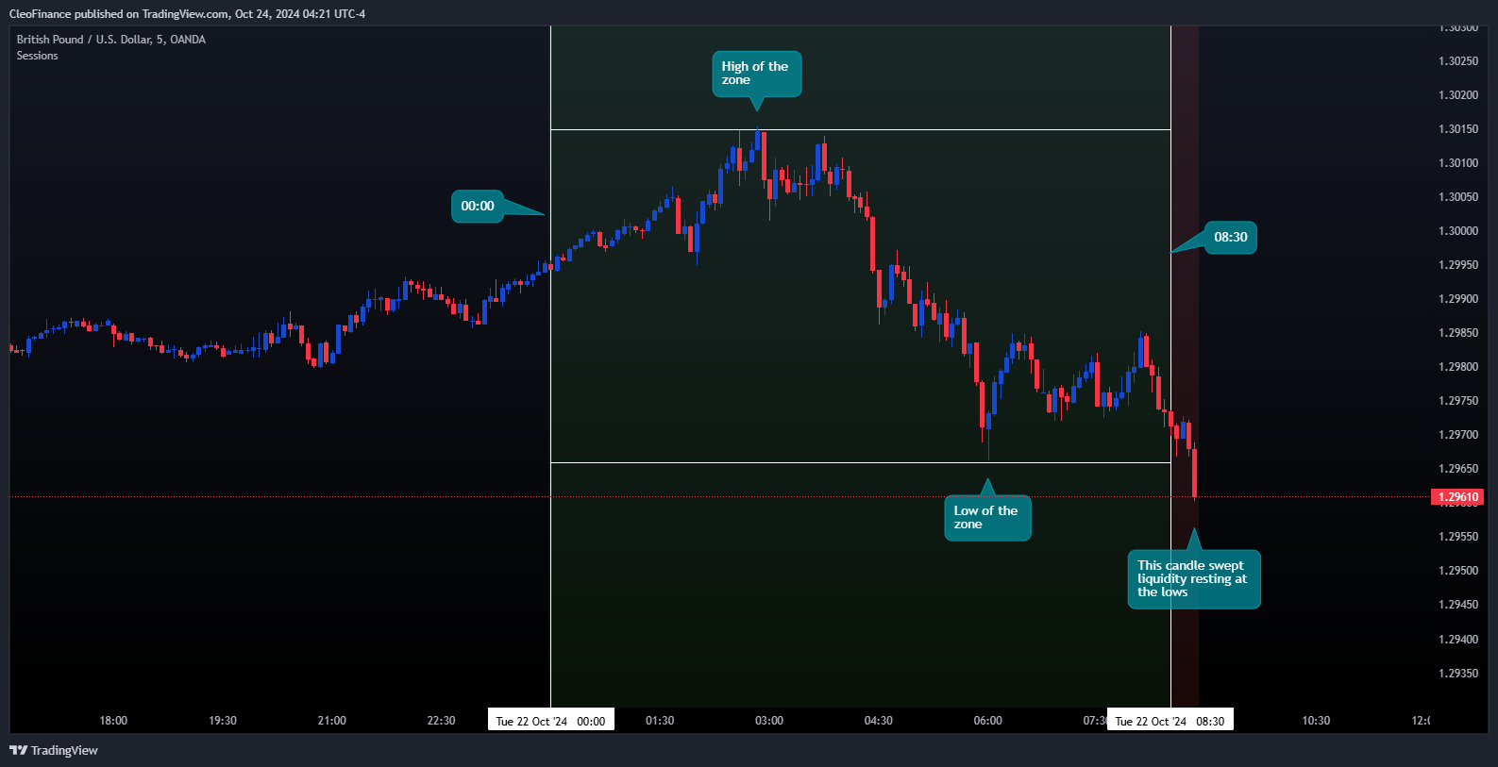Click the 1.29550 price axis label

click(1458, 537)
